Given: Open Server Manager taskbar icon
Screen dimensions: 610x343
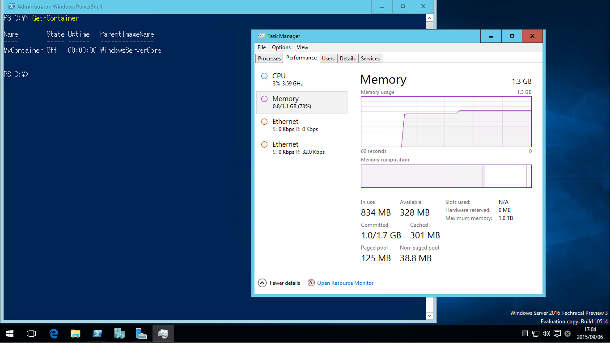Looking at the screenshot, I should [x=141, y=334].
